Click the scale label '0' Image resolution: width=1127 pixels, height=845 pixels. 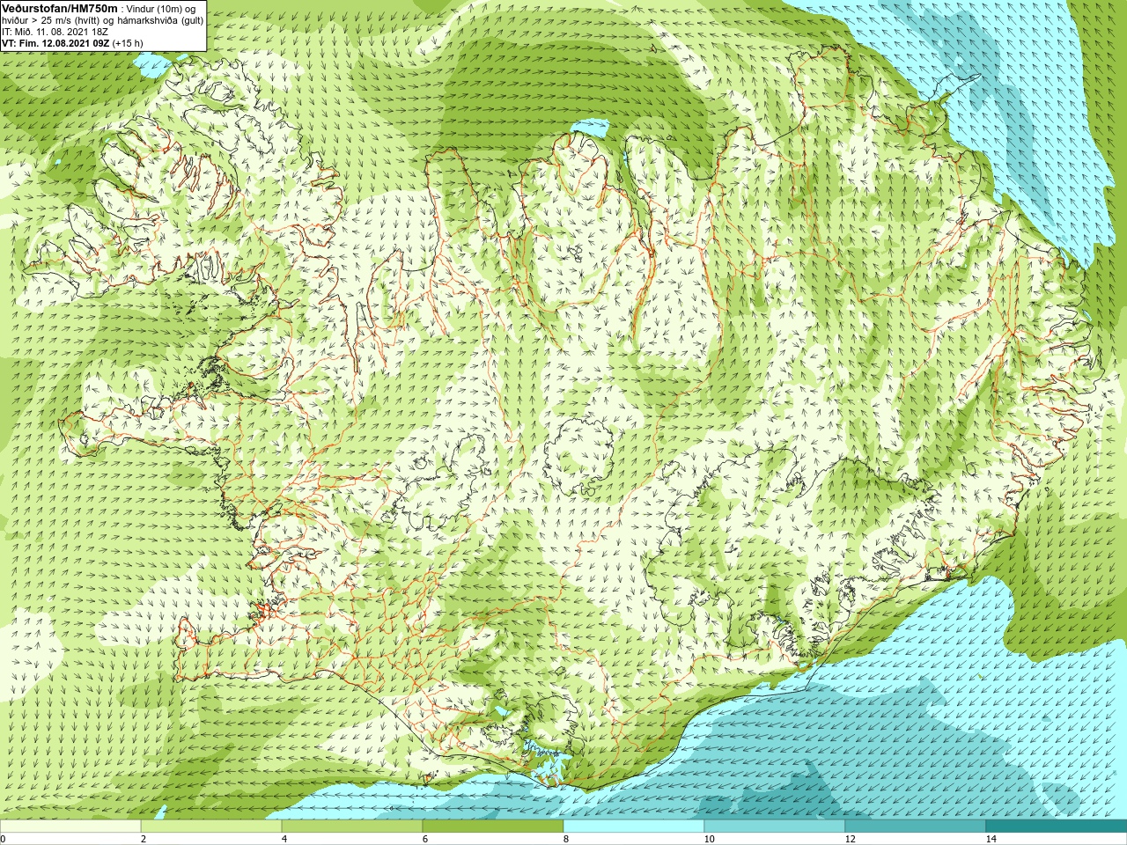3,839
